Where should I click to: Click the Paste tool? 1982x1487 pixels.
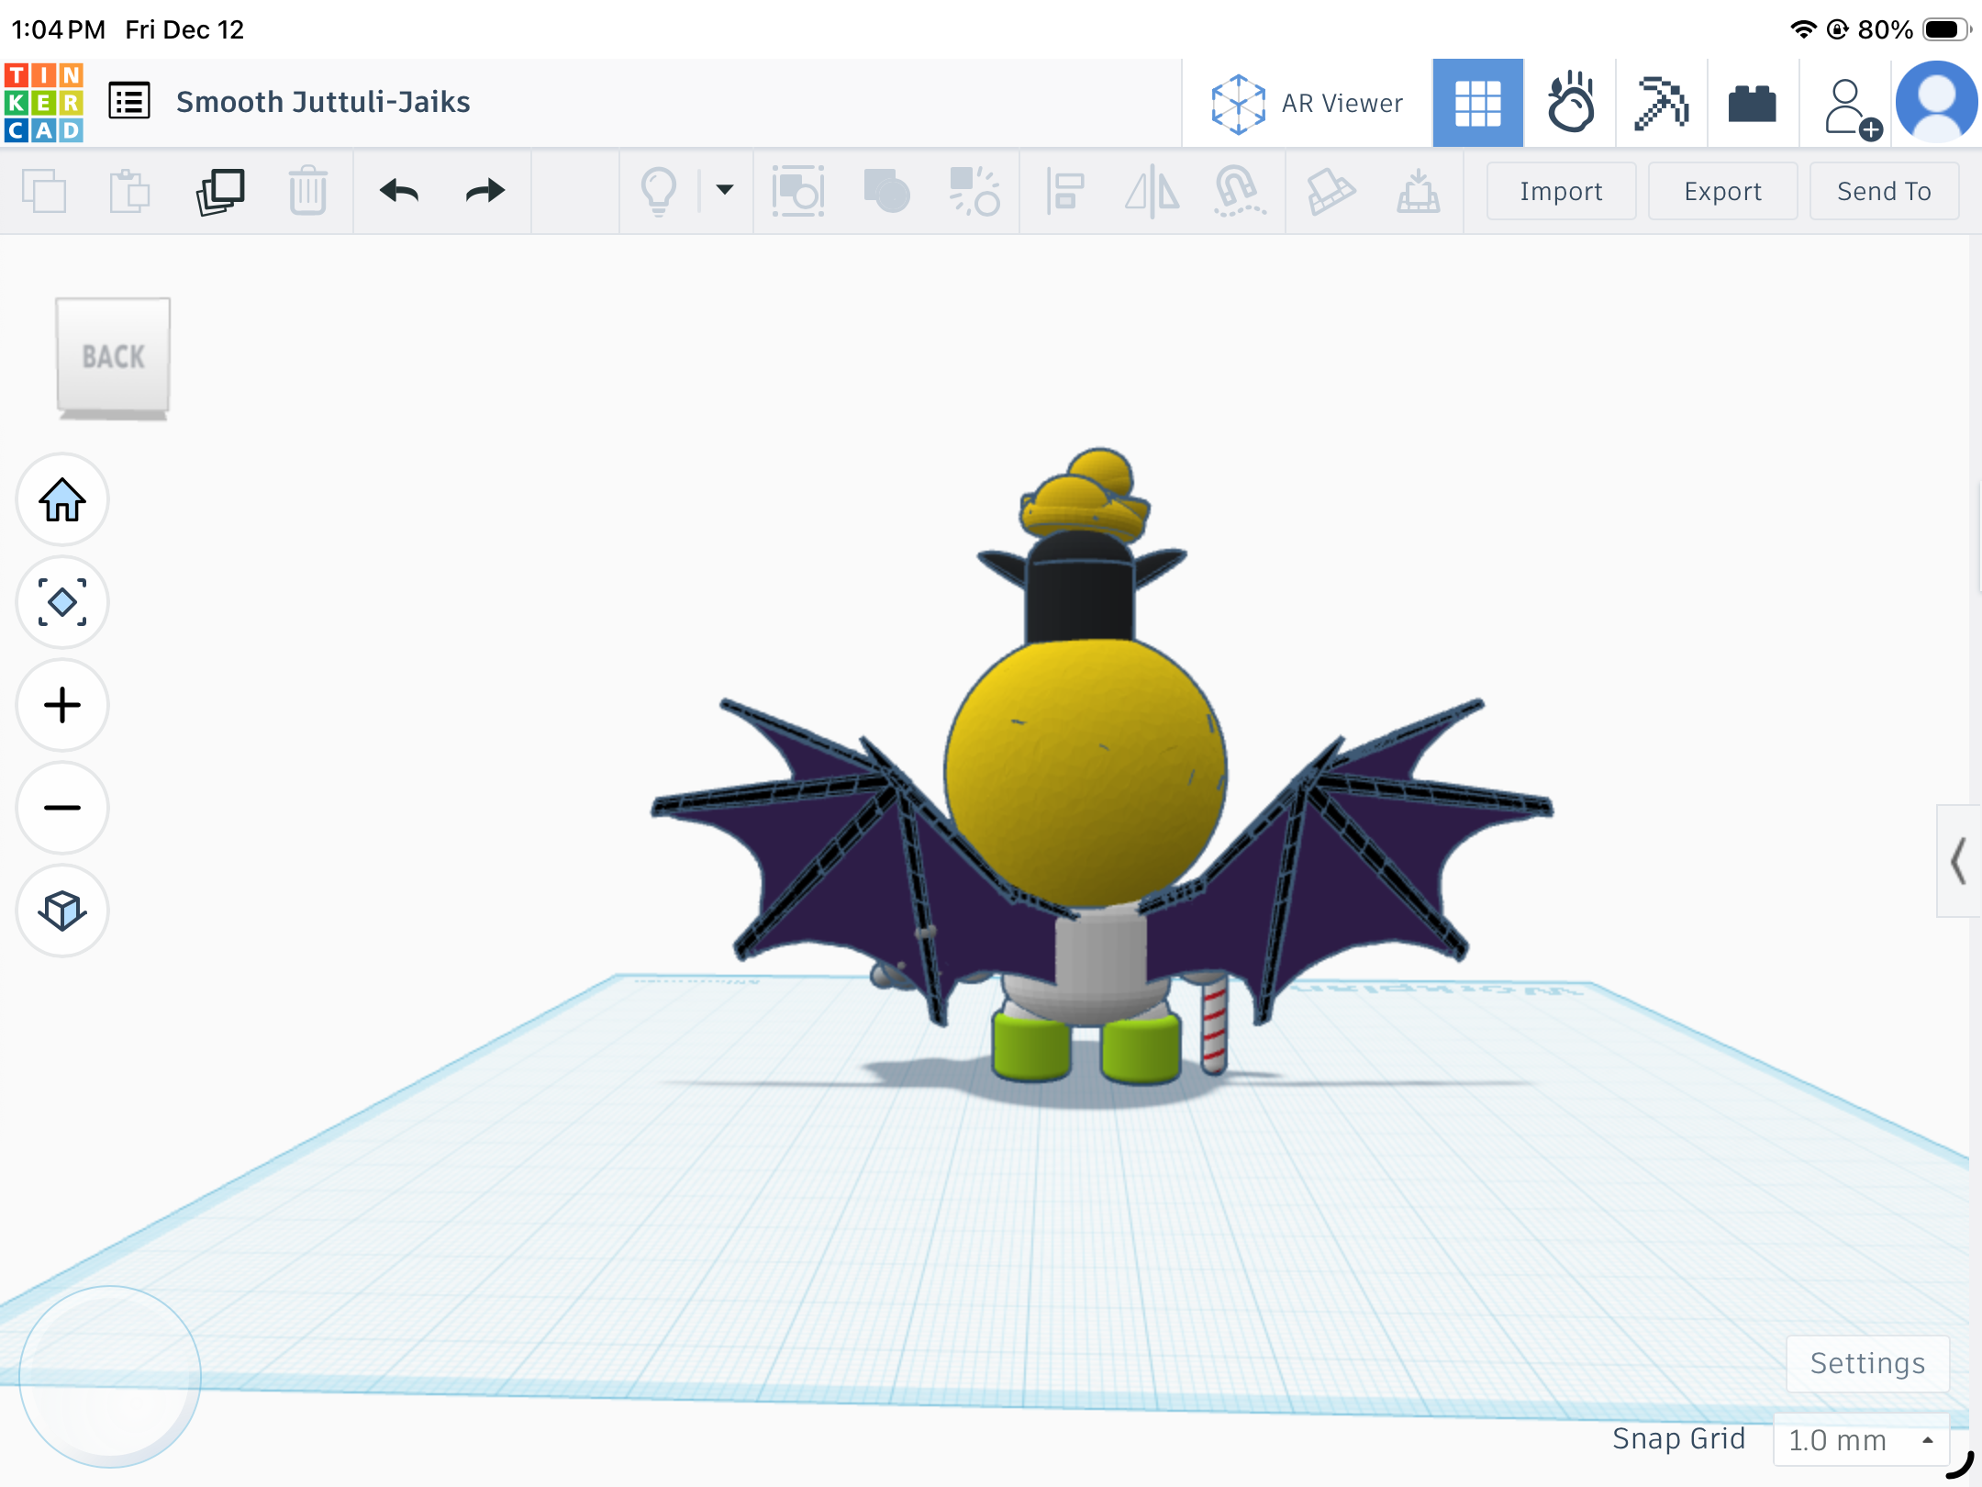(x=129, y=191)
